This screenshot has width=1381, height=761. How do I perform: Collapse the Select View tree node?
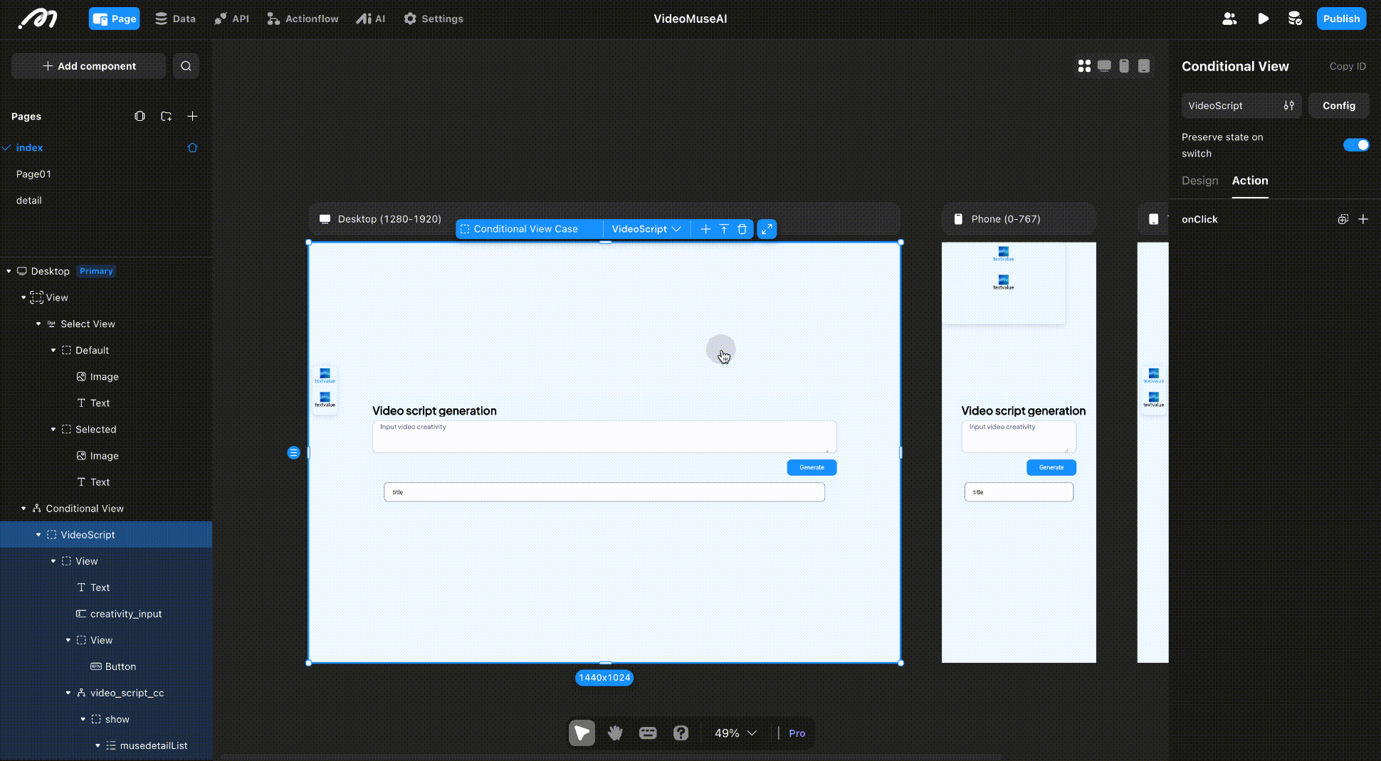pos(38,324)
